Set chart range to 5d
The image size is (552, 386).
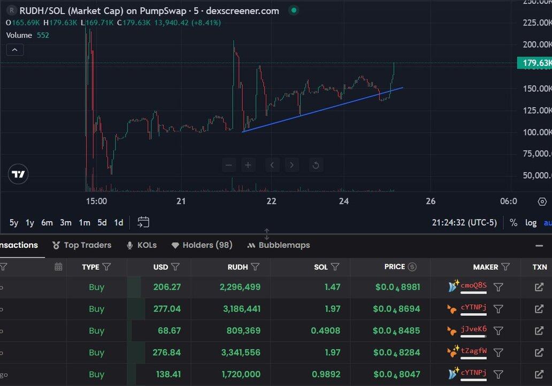click(102, 223)
